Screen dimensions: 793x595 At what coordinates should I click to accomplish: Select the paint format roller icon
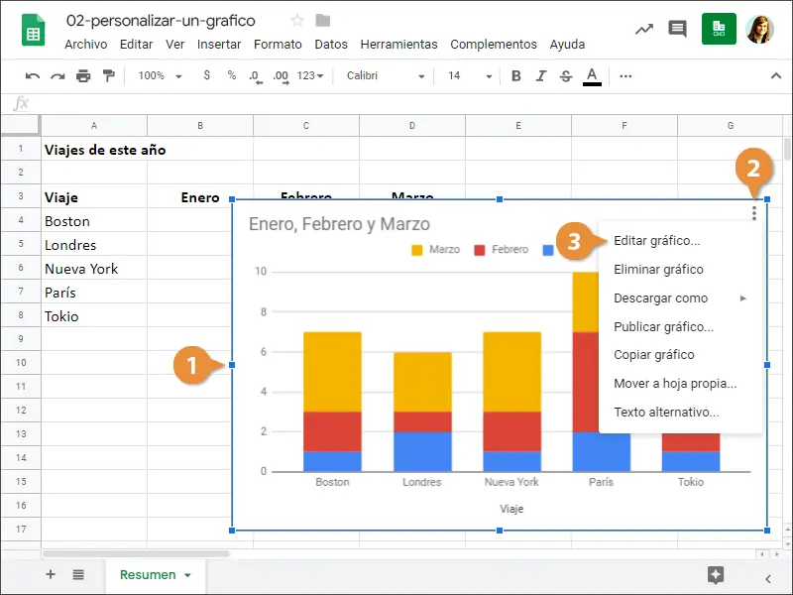pos(108,76)
